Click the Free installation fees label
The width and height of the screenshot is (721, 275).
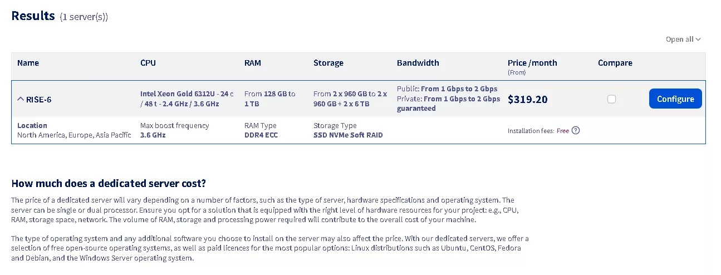[x=563, y=131]
